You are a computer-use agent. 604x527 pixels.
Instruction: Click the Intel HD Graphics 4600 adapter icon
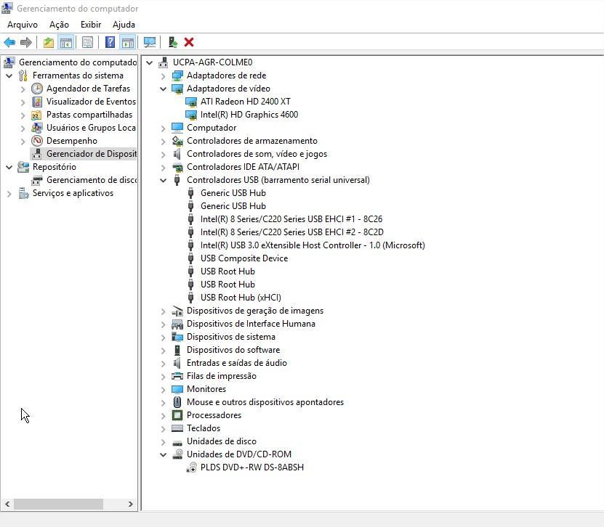tap(191, 115)
